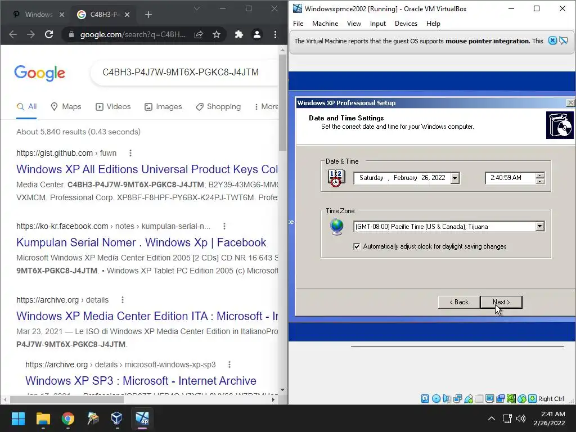Screen dimensions: 576x432
Task: Share this page from the Chrome address bar
Action: coord(199,34)
